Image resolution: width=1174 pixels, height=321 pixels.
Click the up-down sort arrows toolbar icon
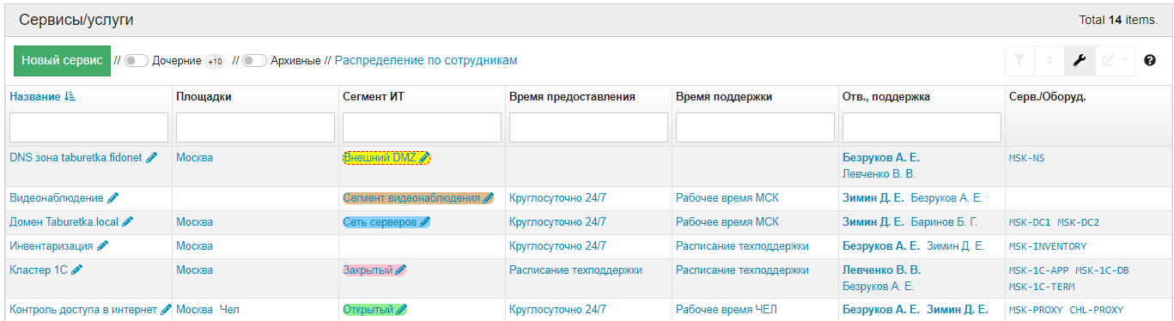point(1049,60)
